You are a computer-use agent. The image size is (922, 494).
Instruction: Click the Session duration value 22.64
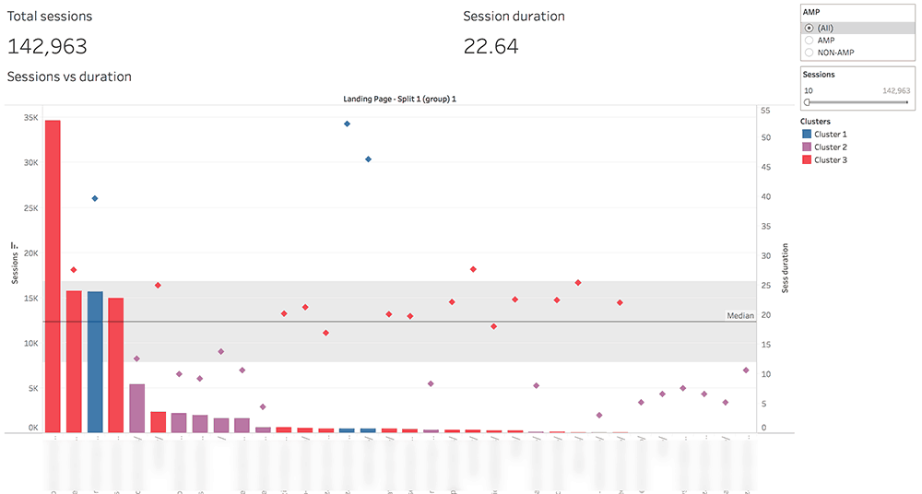coord(491,46)
